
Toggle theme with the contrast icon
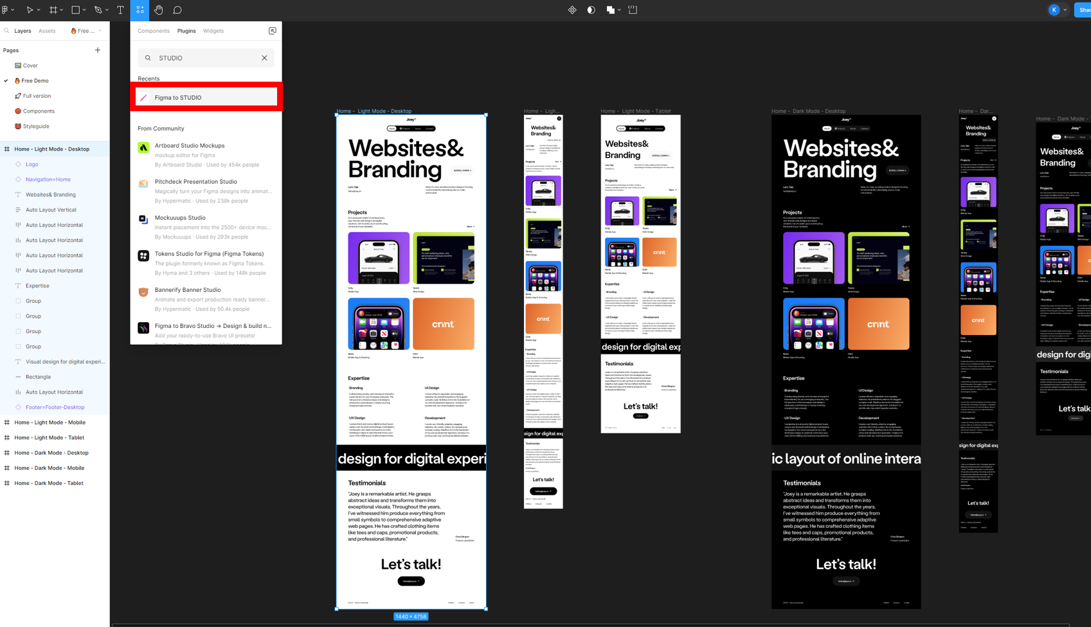[590, 10]
